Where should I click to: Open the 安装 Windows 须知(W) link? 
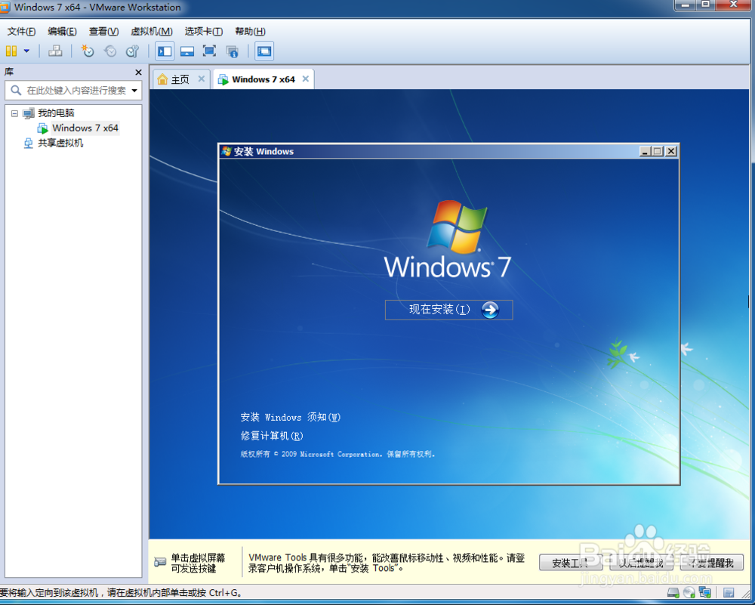click(291, 417)
